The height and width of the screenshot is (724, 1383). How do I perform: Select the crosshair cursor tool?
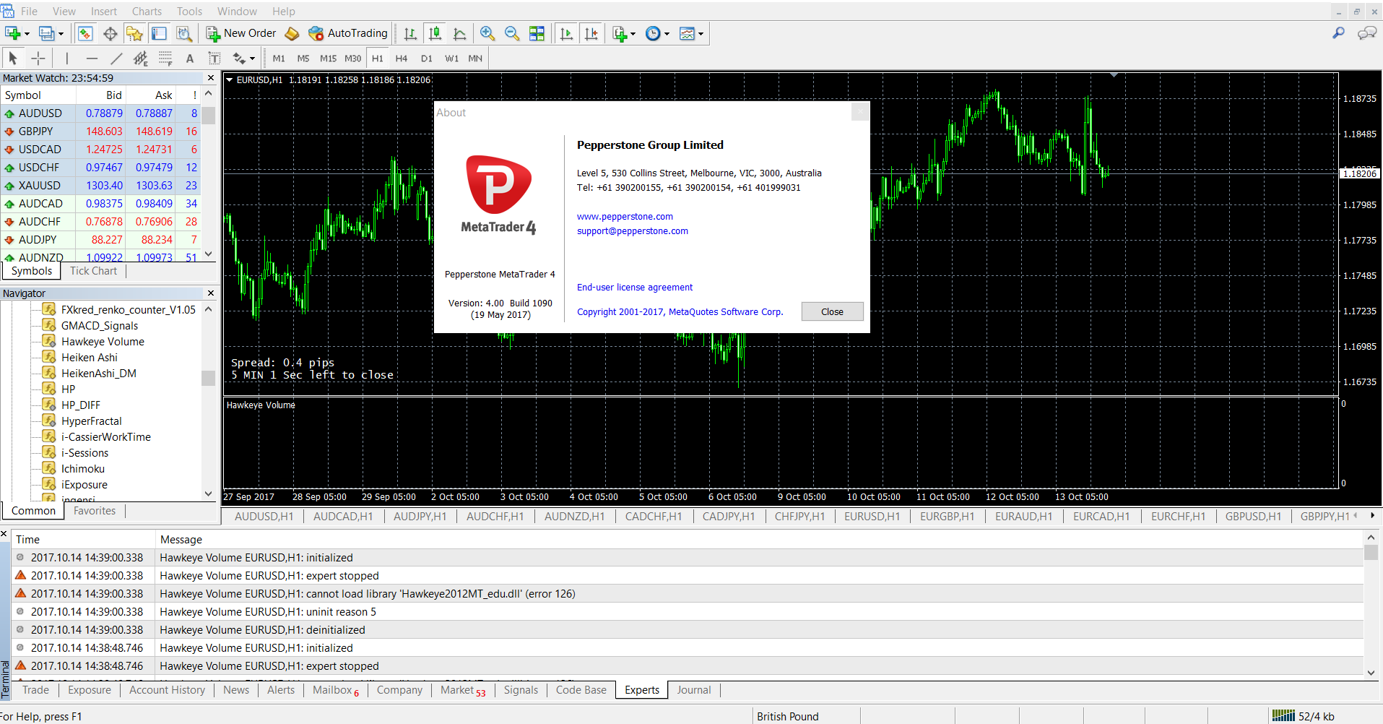38,59
